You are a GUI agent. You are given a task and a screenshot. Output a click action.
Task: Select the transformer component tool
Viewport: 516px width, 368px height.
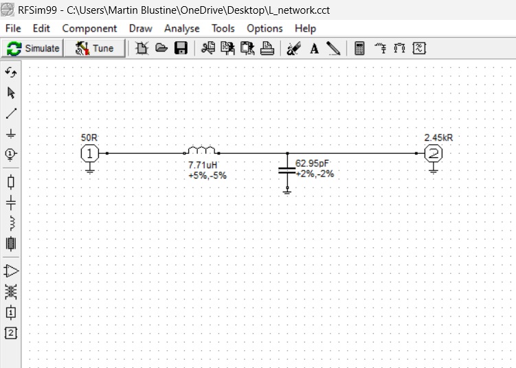coord(11,292)
